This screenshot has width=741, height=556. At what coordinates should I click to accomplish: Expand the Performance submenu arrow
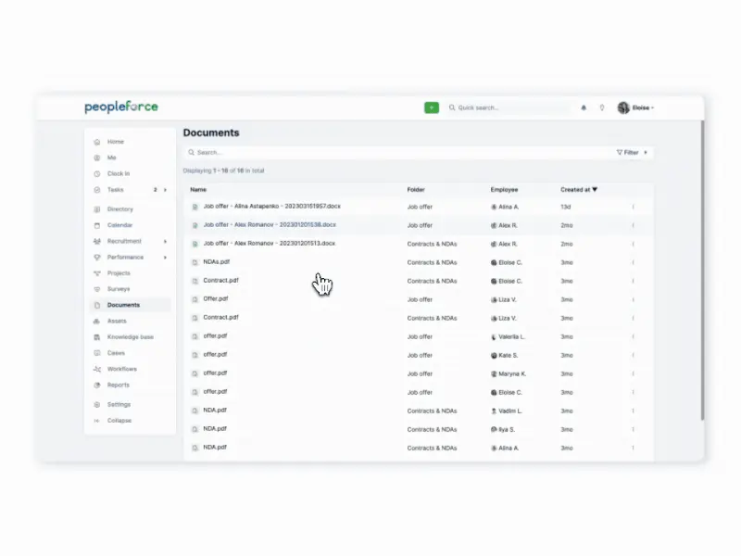[x=165, y=258]
